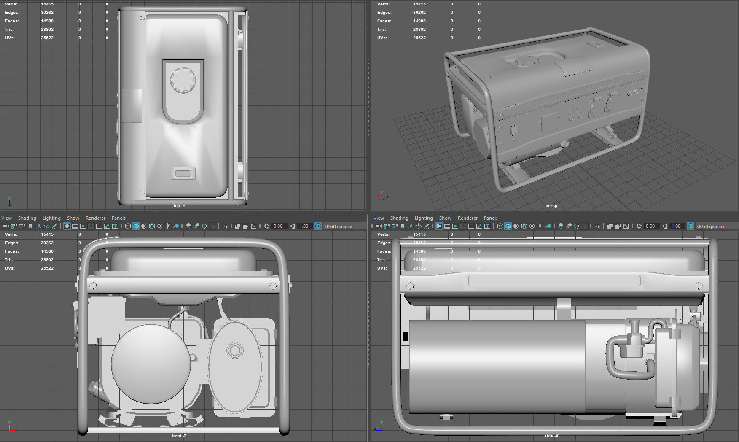Click exposure value field in front -Z panel
The width and height of the screenshot is (739, 442).
click(279, 226)
